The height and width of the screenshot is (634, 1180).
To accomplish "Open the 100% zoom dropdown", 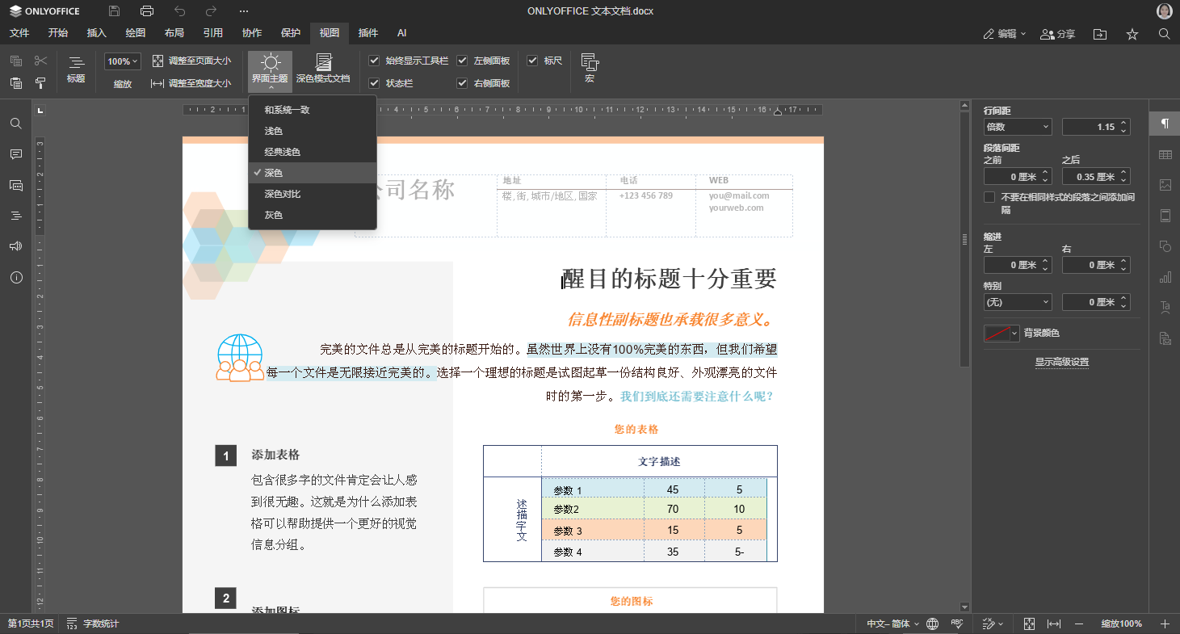I will (123, 61).
